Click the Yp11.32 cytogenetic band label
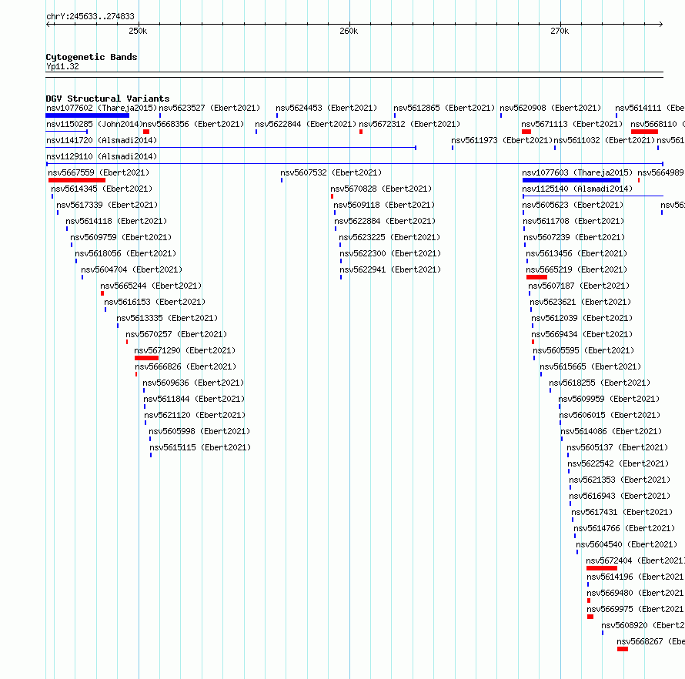The image size is (685, 679). [x=62, y=66]
